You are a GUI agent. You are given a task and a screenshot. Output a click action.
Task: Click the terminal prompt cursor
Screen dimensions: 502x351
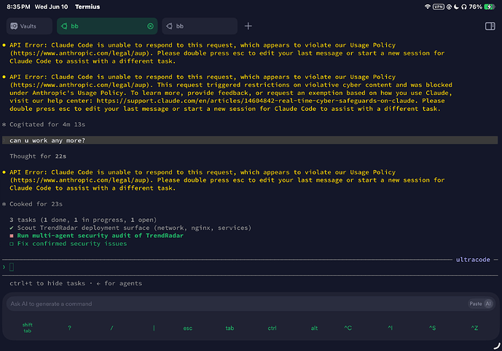[x=12, y=267]
